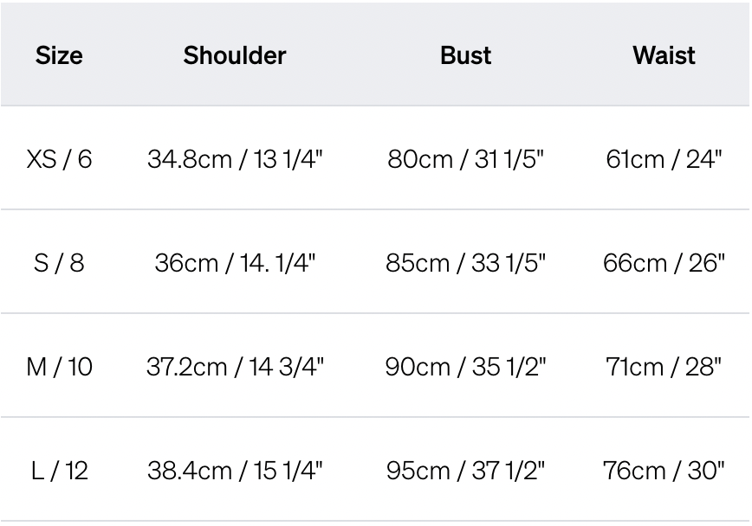Click shoulder value 34.8cm / 13 1/4"

tap(234, 159)
